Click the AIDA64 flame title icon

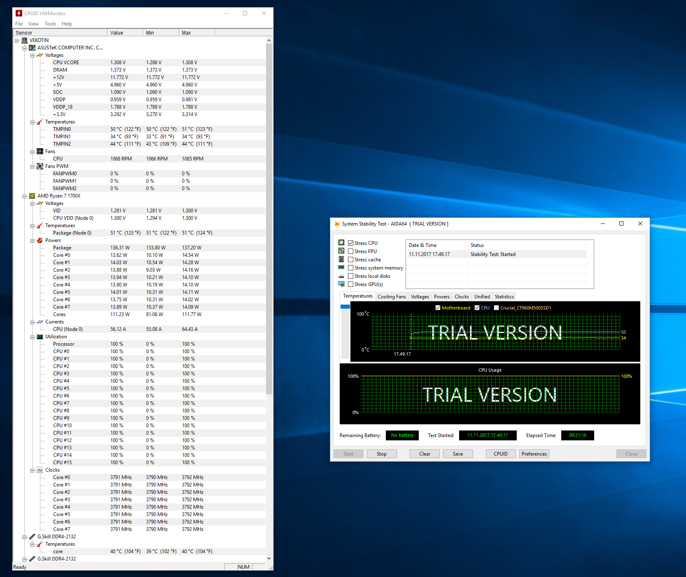337,224
